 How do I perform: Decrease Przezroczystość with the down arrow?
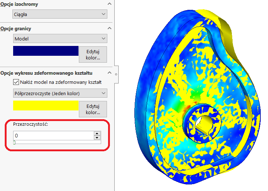tap(97, 138)
